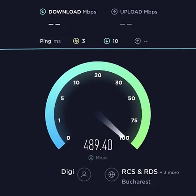Select the RCS & RDS server name
Screen dimensions: 196x196
pos(140,172)
